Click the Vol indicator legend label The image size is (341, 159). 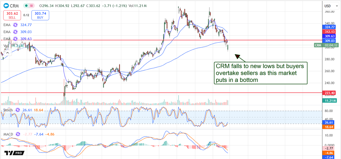(x=6, y=46)
